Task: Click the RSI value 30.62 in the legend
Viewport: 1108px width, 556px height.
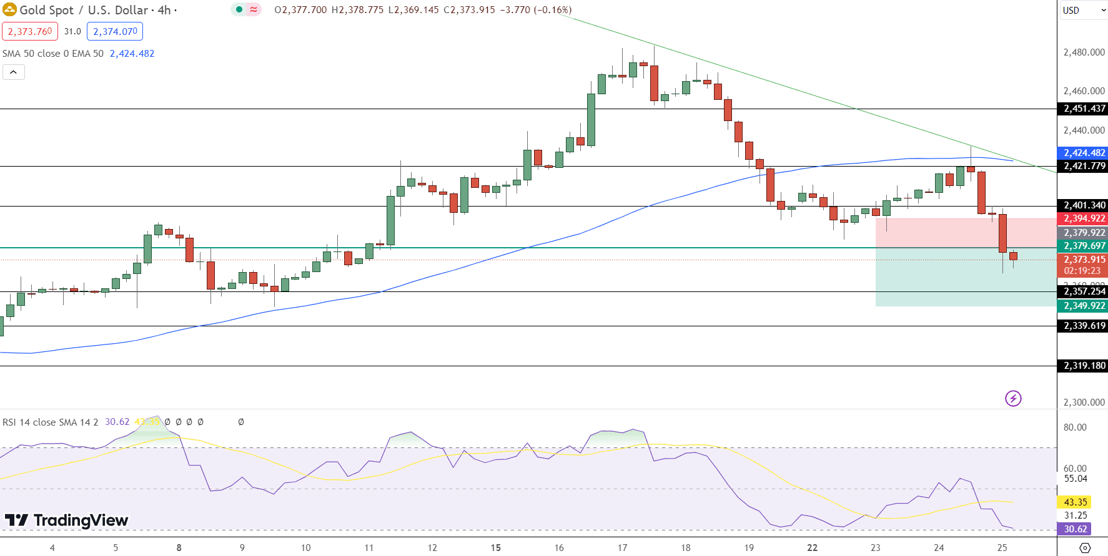Action: (117, 422)
